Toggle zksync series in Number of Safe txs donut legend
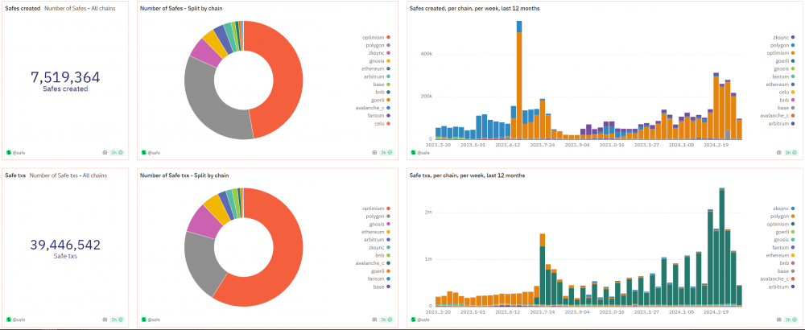Viewport: 805px width, 330px height. pos(379,247)
